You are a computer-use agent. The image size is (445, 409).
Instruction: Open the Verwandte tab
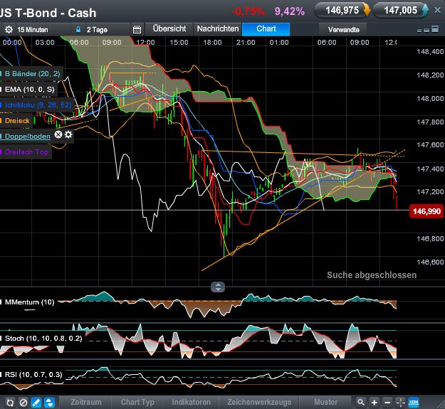pyautogui.click(x=344, y=29)
